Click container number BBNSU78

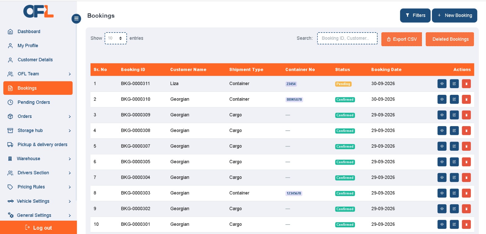click(x=294, y=99)
